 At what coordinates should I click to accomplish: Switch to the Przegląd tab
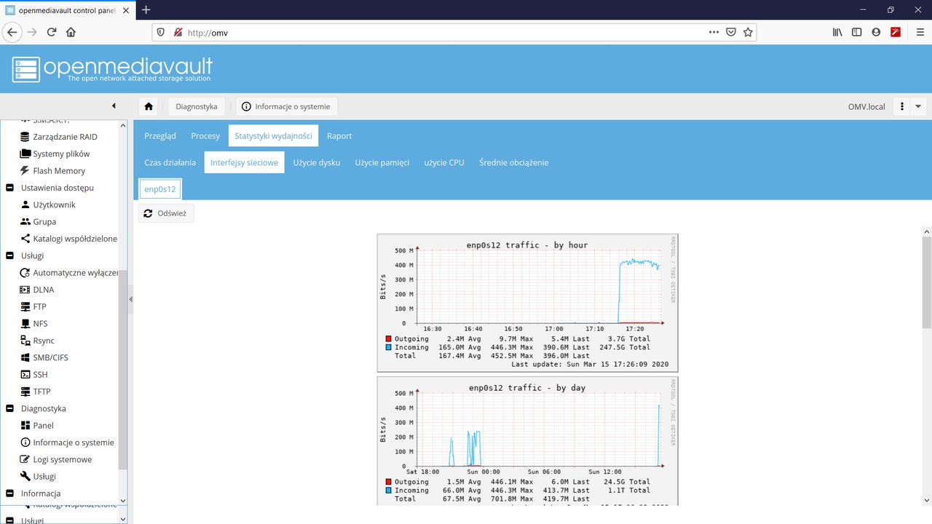pos(160,136)
